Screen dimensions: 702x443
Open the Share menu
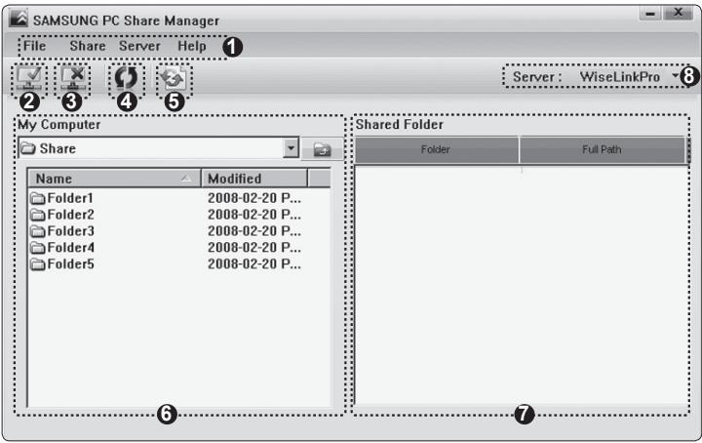point(88,46)
